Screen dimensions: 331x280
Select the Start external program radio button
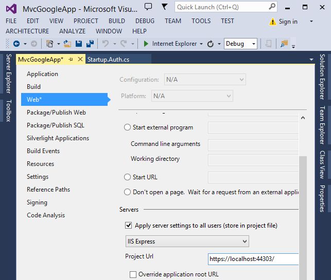127,127
